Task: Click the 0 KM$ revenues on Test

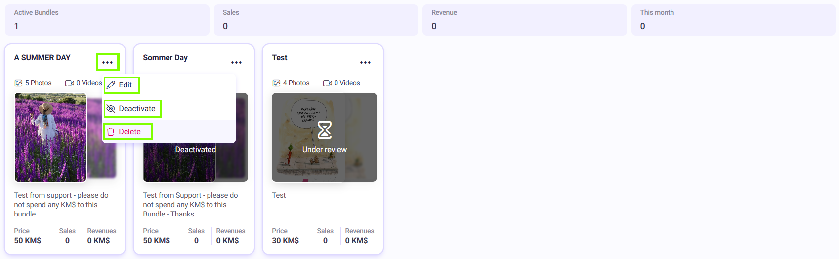Action: coord(357,241)
